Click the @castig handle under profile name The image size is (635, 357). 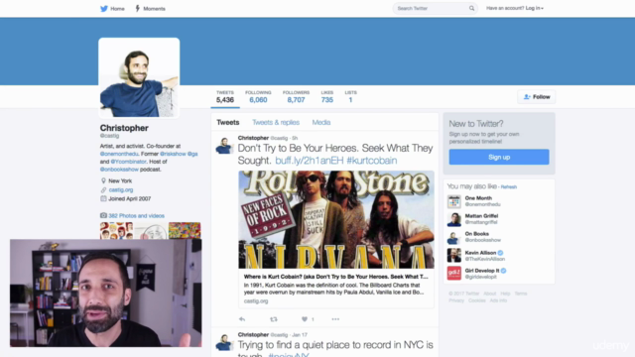(109, 136)
